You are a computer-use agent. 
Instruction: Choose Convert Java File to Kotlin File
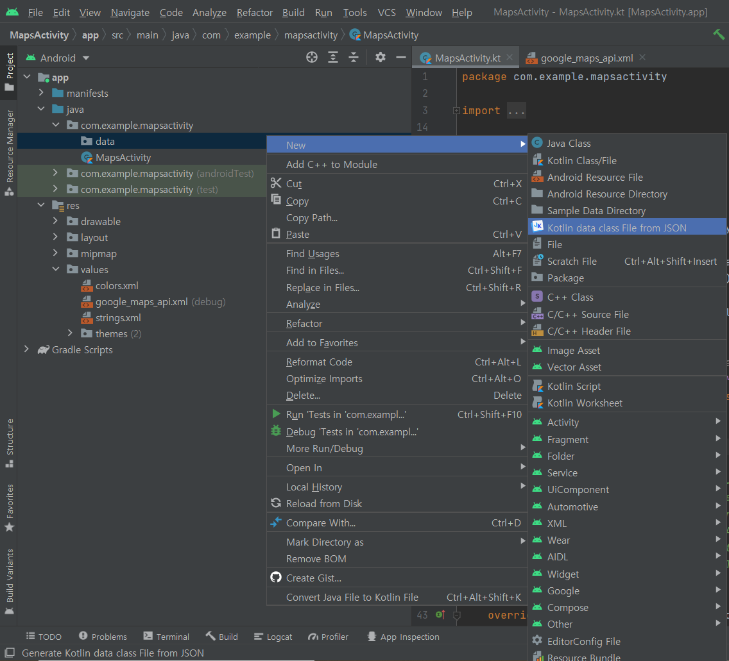tap(397, 597)
